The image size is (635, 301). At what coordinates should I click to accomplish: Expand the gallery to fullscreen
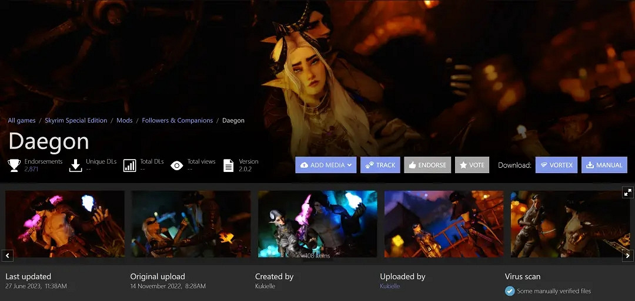coord(627,192)
